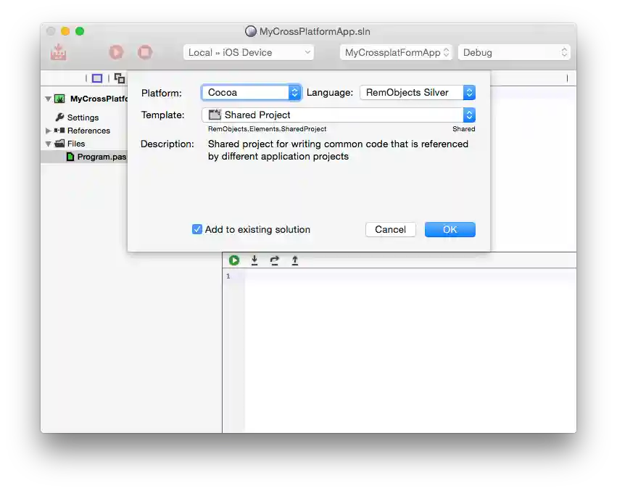Screen dimensions: 617x491
Task: Collapse the MyCrossPlatf project tree node
Action: point(48,99)
